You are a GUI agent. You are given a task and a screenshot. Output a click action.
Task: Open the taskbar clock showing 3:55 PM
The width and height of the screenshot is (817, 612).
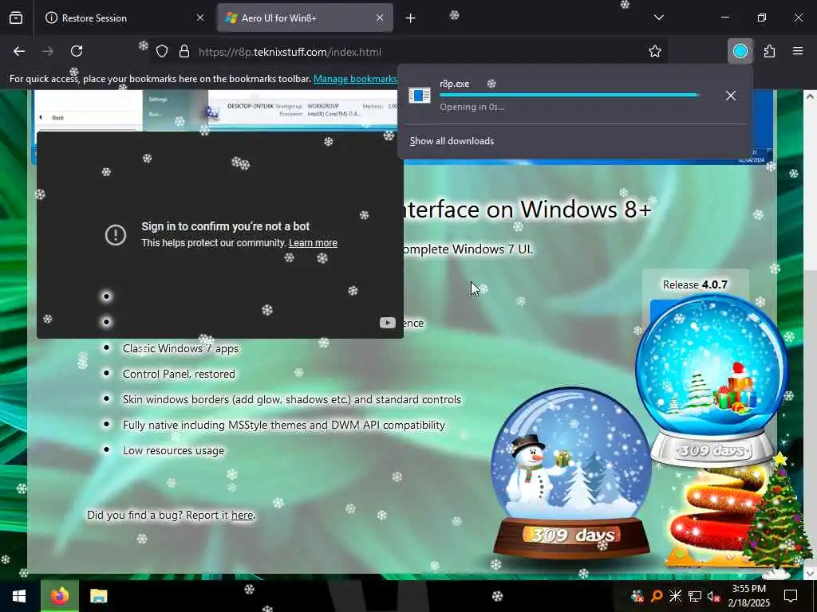[748, 596]
